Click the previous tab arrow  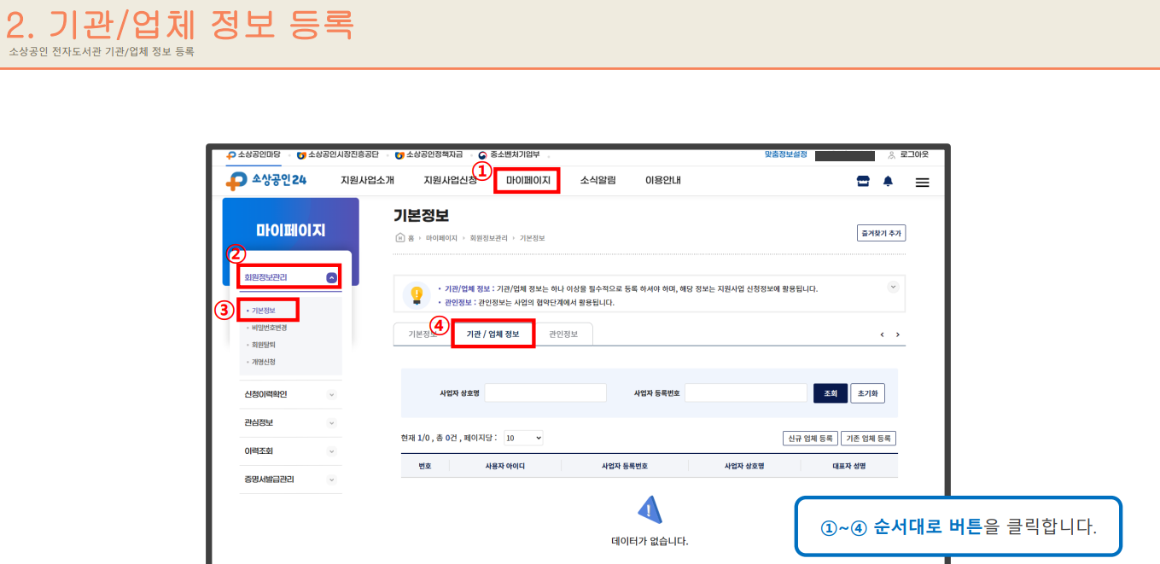tap(882, 334)
